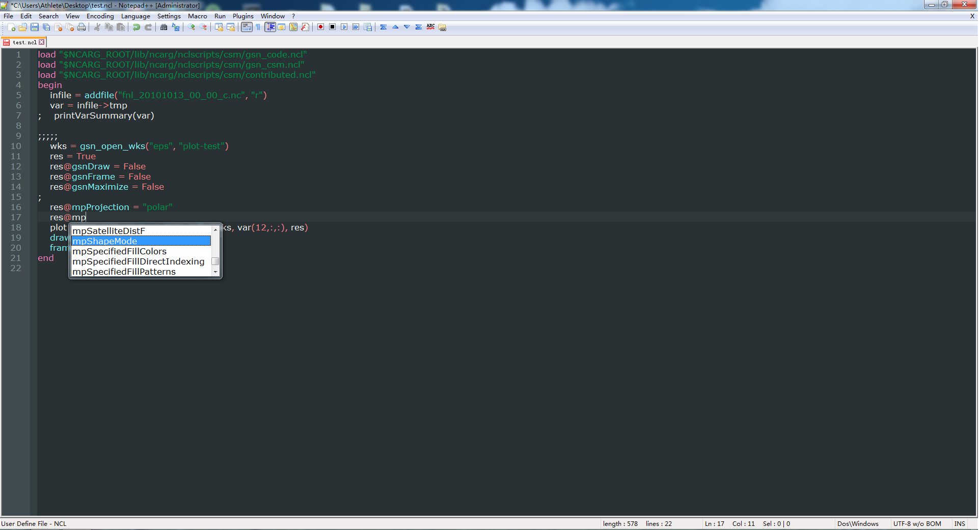Click the Zoom In toolbar icon
The image size is (979, 530).
pyautogui.click(x=192, y=27)
